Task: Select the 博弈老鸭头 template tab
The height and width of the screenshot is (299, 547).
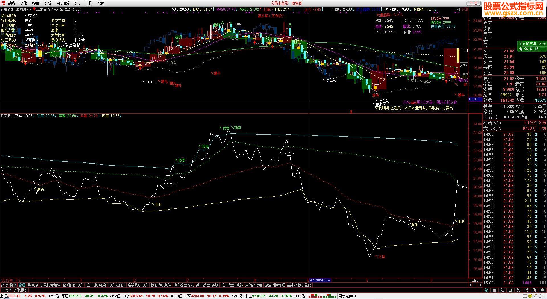Action: tap(117, 285)
